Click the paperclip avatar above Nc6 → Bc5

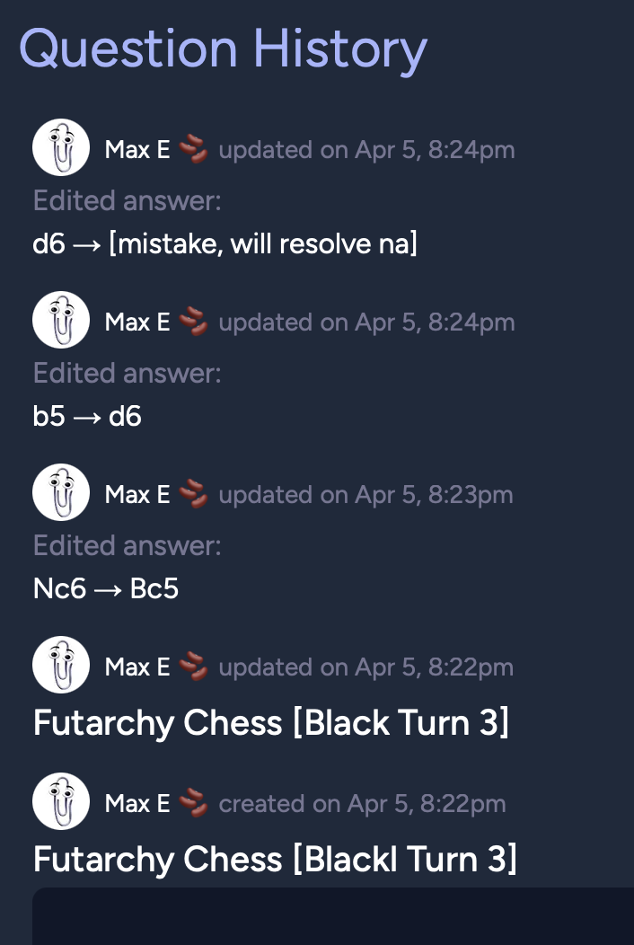coord(61,492)
